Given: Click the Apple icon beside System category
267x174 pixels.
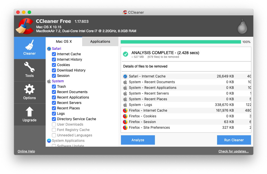Looking at the screenshot, I should pos(49,81).
